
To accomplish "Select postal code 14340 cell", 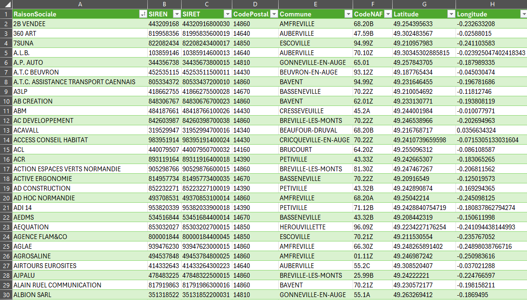I will pos(255,130).
